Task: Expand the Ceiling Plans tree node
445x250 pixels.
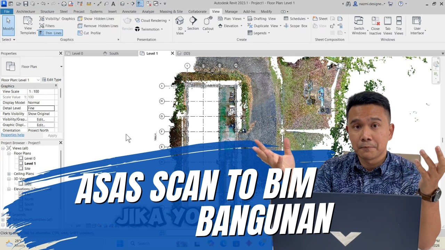Action: point(9,174)
